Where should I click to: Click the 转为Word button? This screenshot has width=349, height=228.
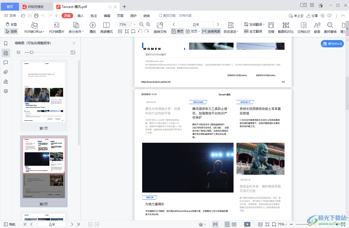pyautogui.click(x=332, y=44)
